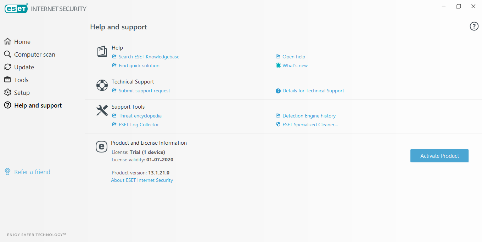Click the help question mark icon top-right
This screenshot has height=242, width=482.
(x=474, y=26)
